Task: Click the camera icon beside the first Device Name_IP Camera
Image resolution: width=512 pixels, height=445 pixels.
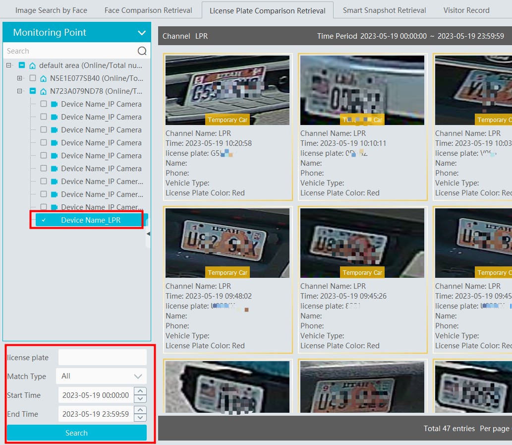Action: point(54,104)
